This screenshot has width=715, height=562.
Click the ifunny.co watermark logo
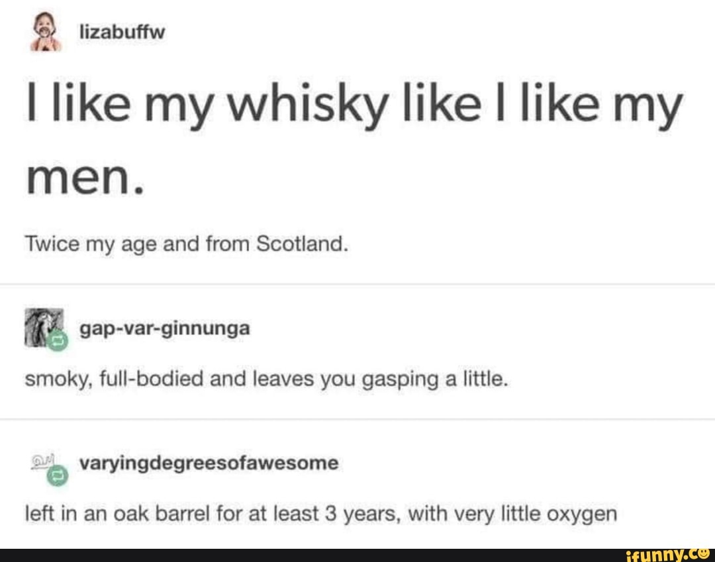click(668, 555)
